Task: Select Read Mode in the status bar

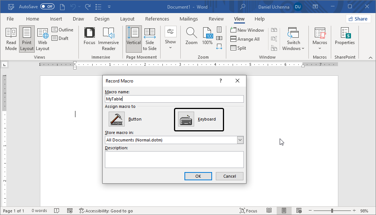Action: coord(269,211)
